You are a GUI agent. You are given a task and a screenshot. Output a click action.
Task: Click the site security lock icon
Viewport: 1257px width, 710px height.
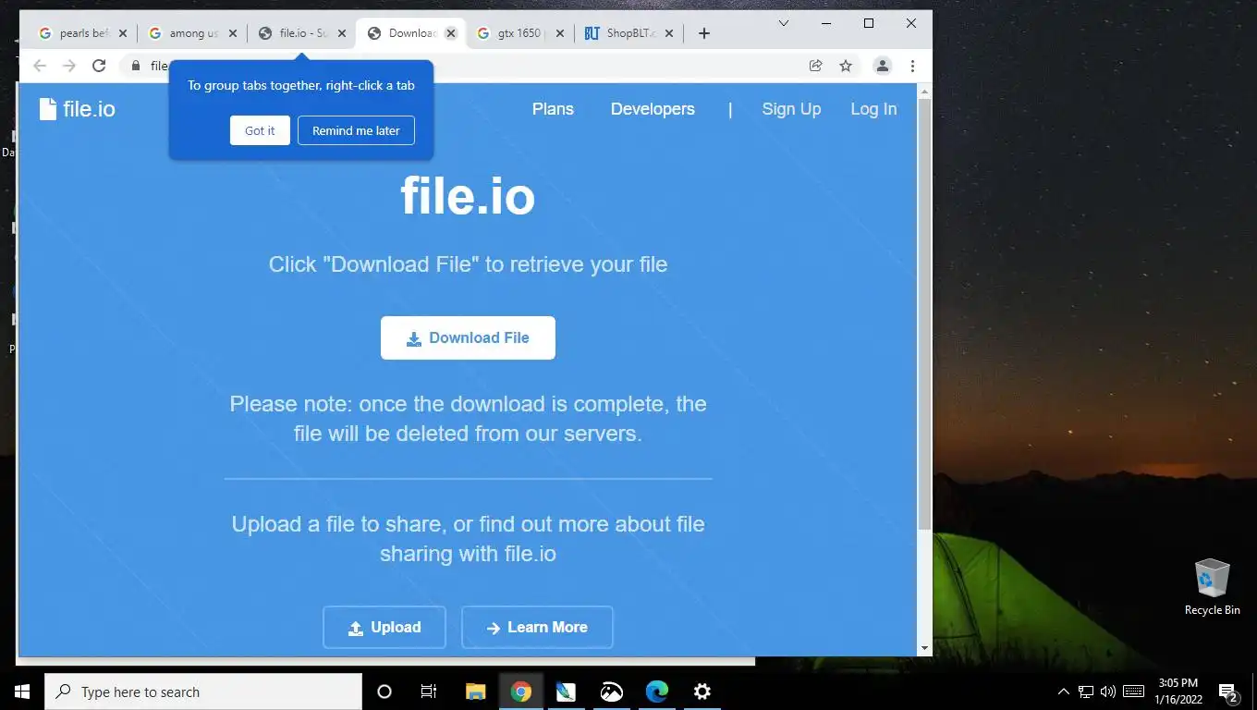(136, 66)
